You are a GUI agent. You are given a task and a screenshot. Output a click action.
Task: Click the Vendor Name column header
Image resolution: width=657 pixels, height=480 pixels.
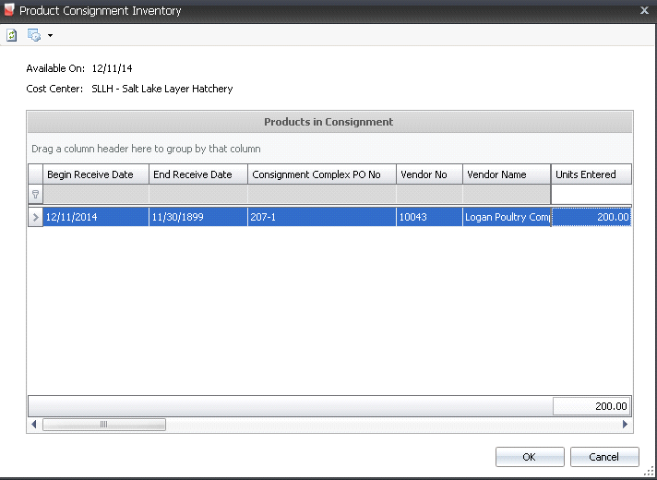coord(507,174)
